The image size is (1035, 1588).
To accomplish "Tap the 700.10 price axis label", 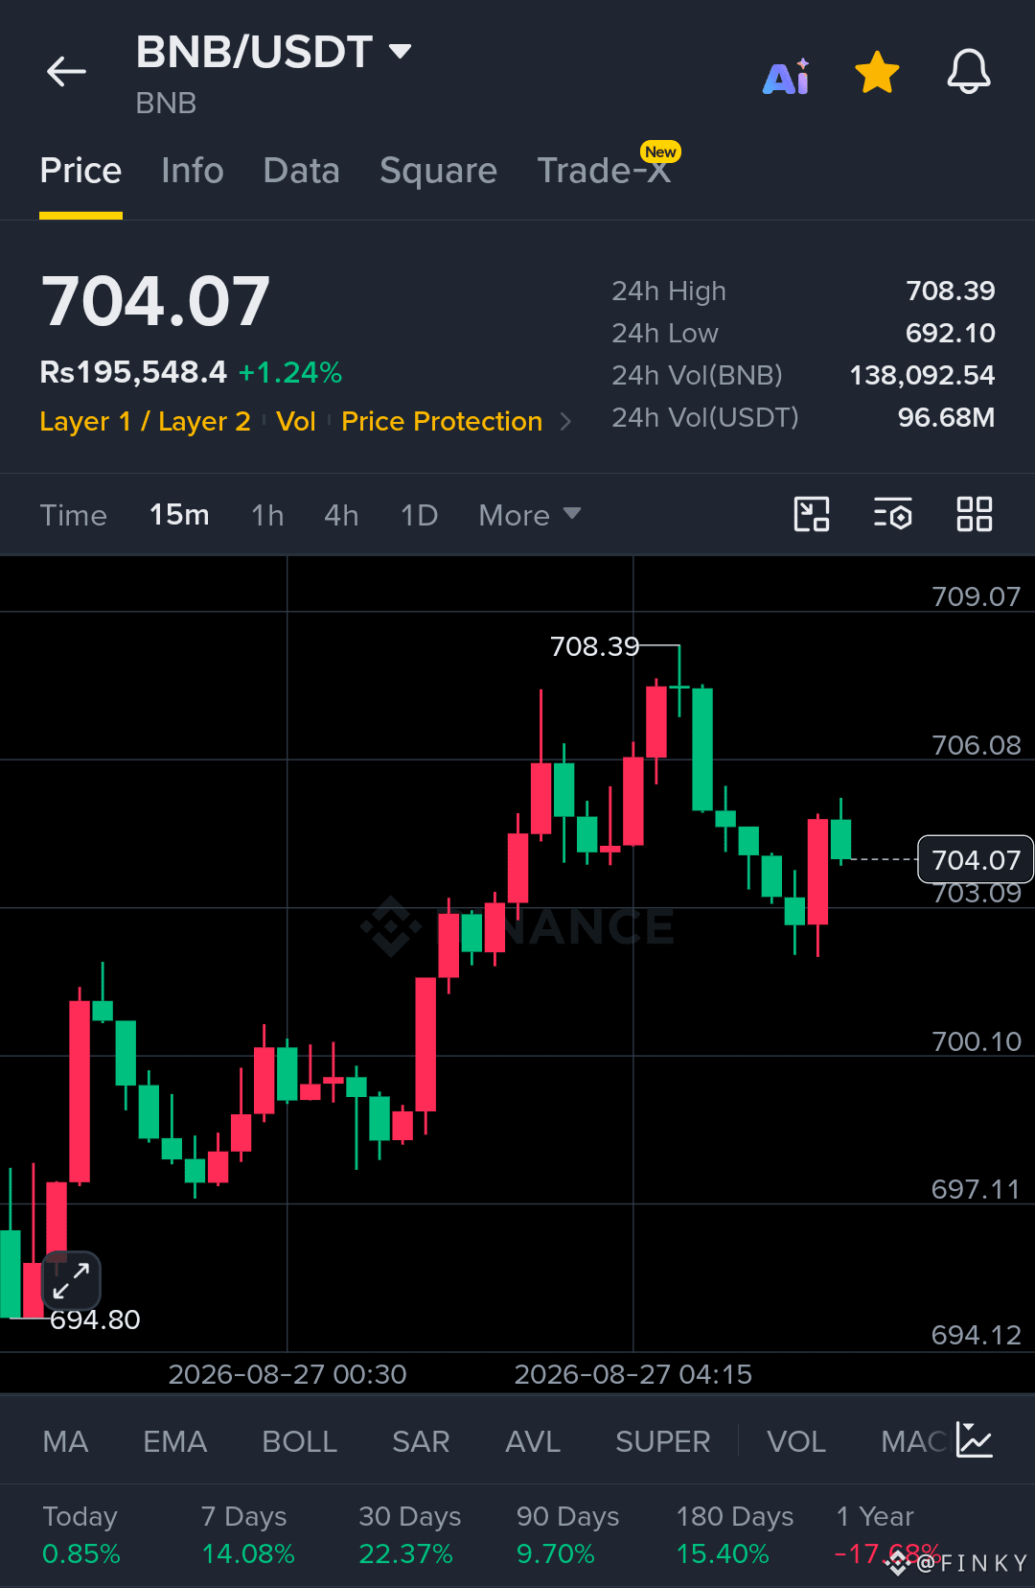I will 976,1041.
